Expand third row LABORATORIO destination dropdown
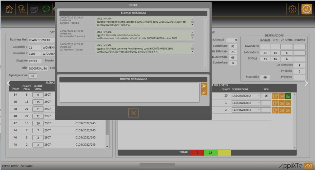Image resolution: width=316 pixels, height=170 pixels. tap(258, 110)
